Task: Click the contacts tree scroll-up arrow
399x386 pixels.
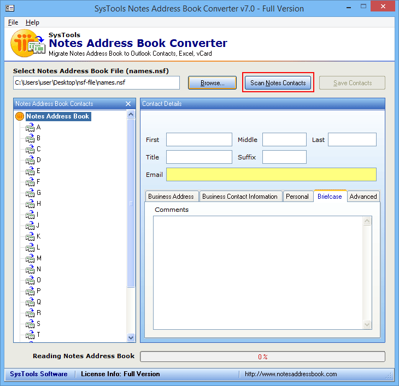Action: 131,114
